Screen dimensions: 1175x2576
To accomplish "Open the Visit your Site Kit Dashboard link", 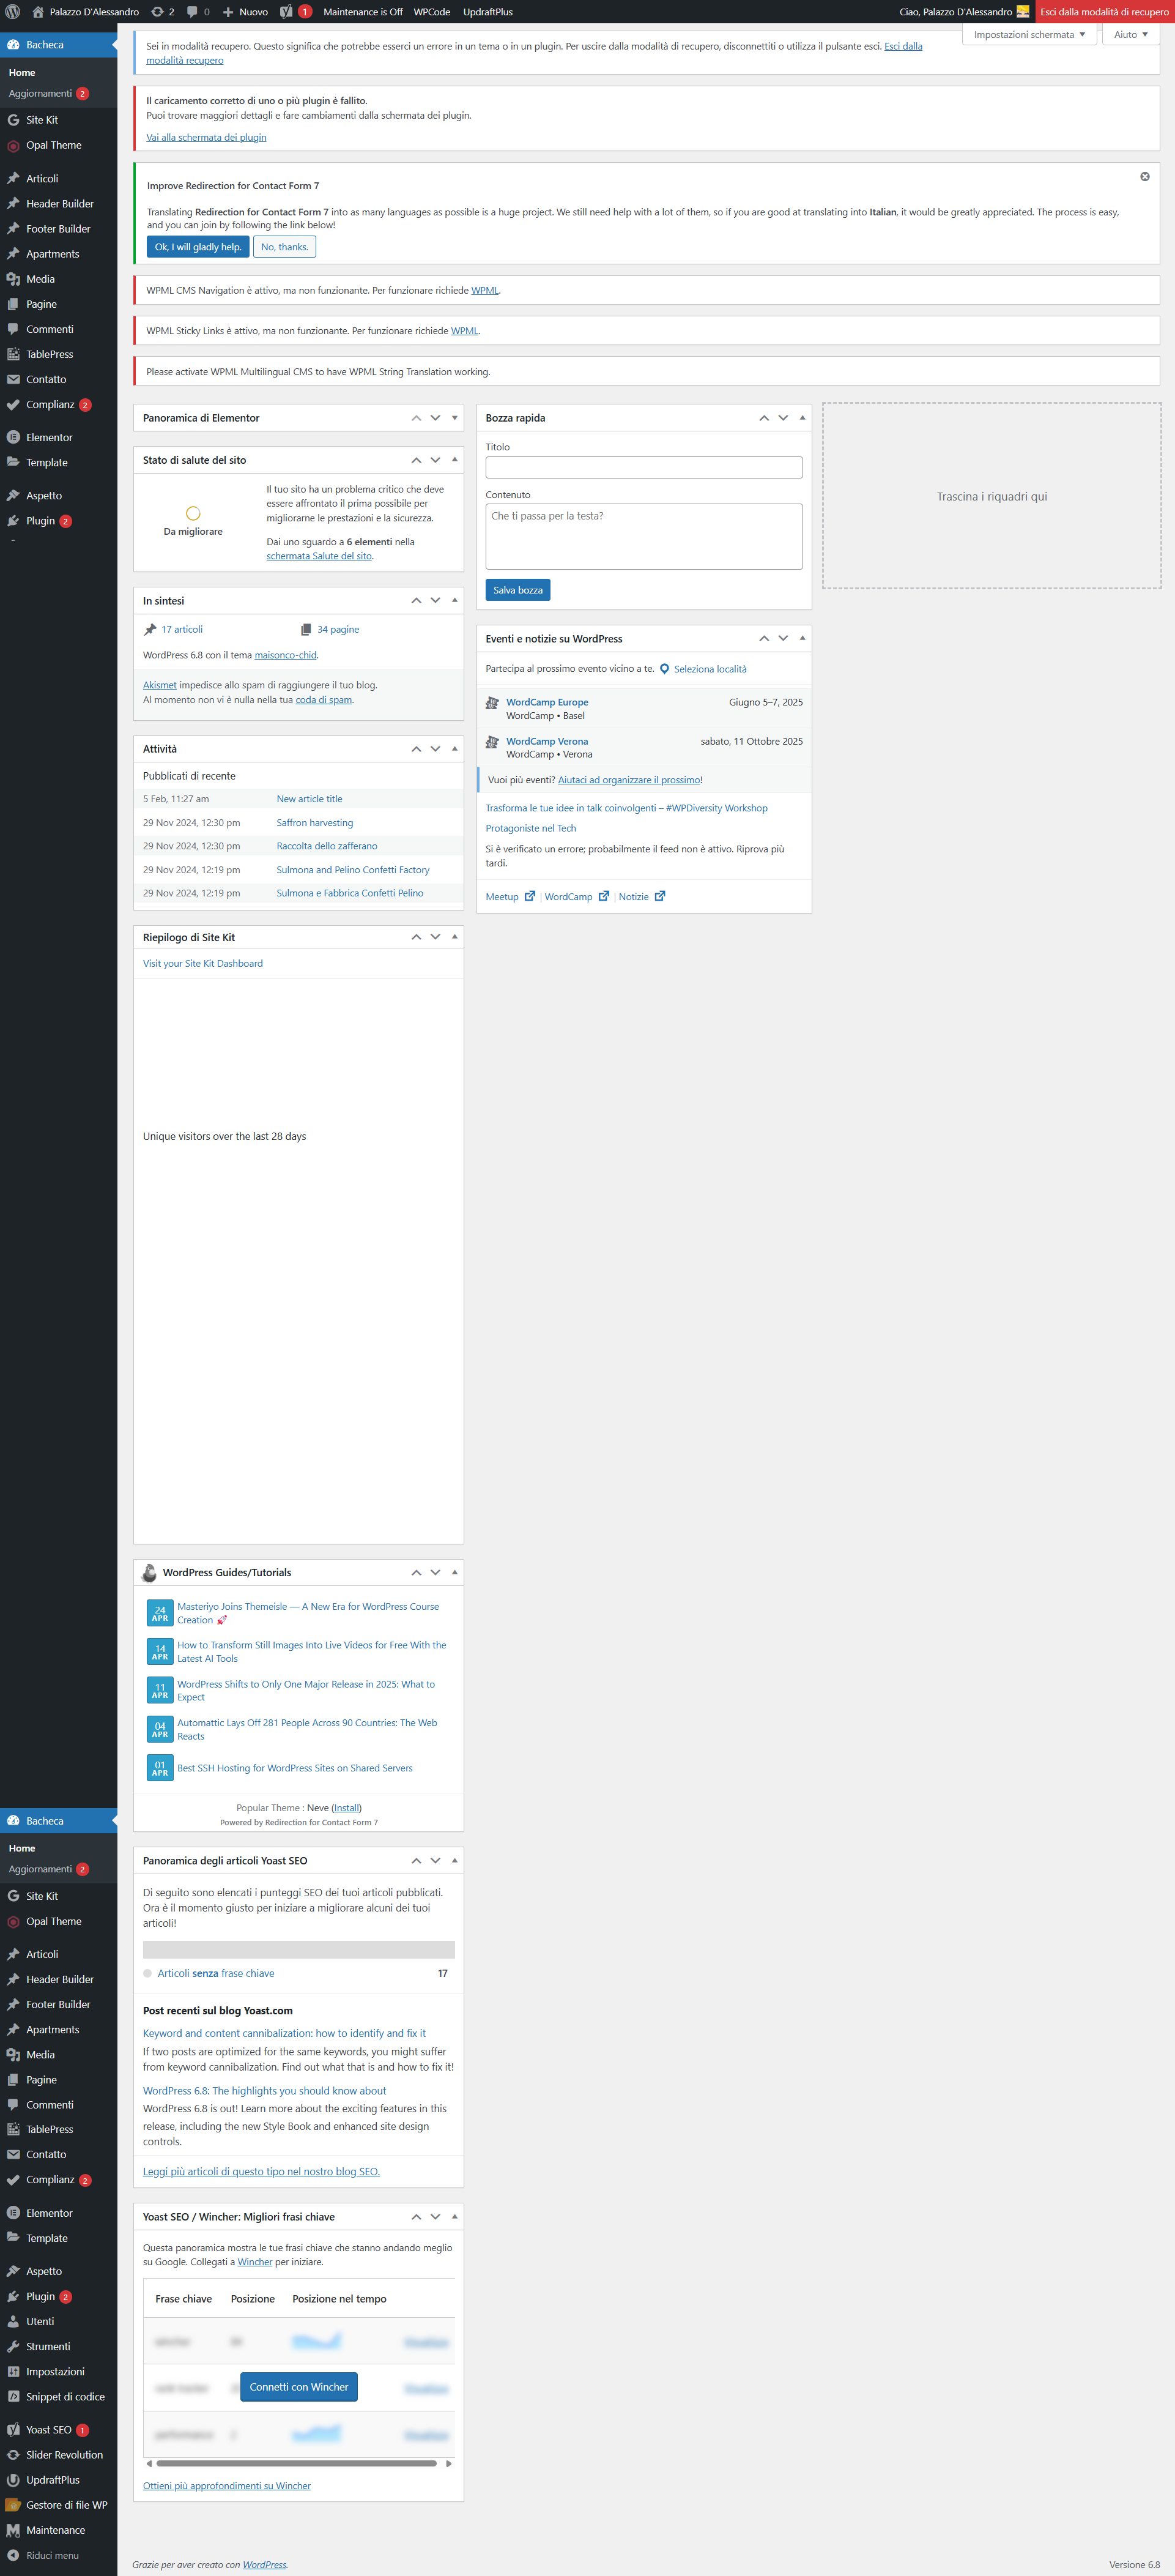I will pyautogui.click(x=203, y=964).
